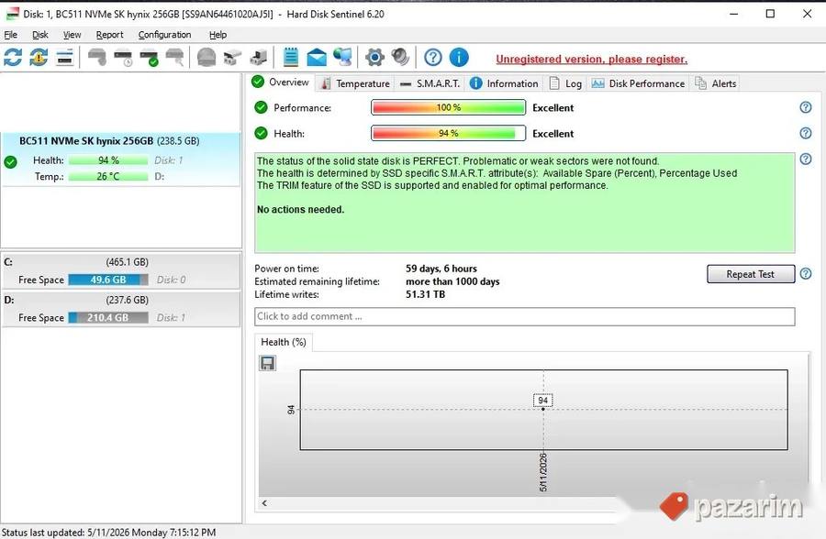Save the health graph with floppy icon
826x539 pixels.
[x=268, y=363]
